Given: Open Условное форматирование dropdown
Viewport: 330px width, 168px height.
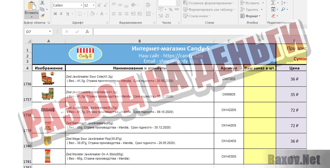Looking at the screenshot, I should tap(209, 3).
